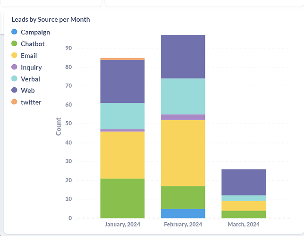Select the Campaign legend label
Image resolution: width=304 pixels, height=236 pixels.
(x=35, y=32)
